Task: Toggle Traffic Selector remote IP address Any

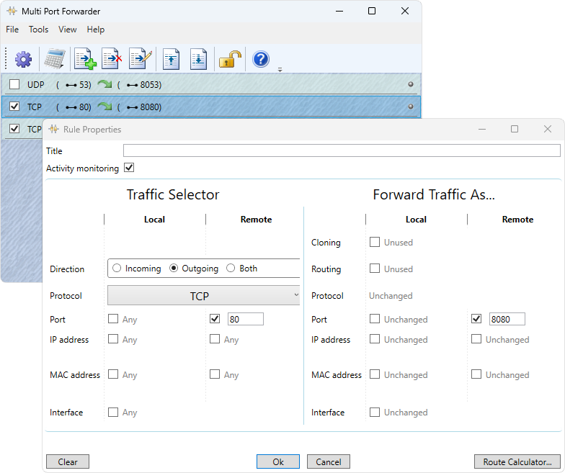Action: (x=215, y=339)
